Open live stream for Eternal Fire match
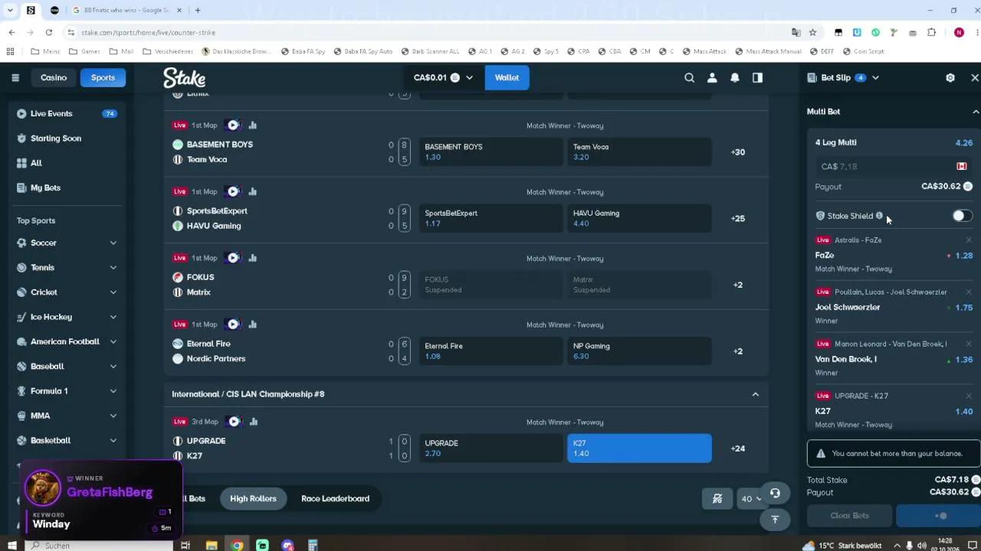This screenshot has width=981, height=551. (x=233, y=324)
